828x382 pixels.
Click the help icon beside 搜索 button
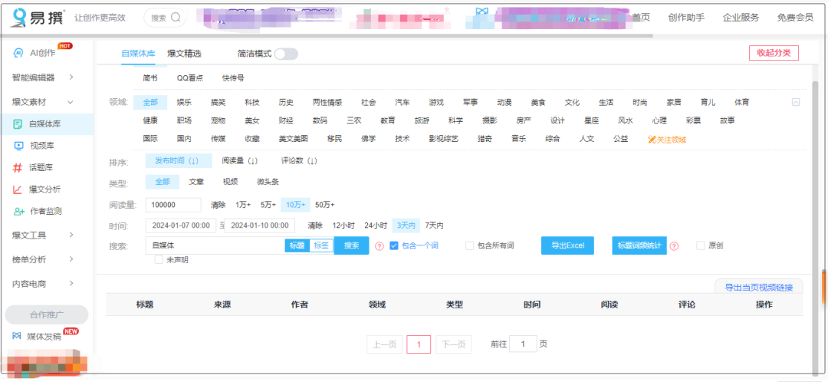(x=379, y=246)
